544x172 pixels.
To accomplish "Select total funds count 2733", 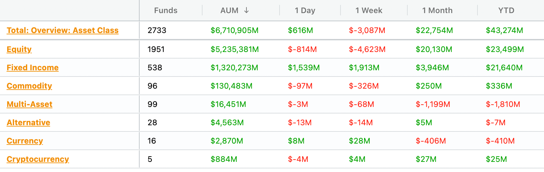I will [157, 30].
